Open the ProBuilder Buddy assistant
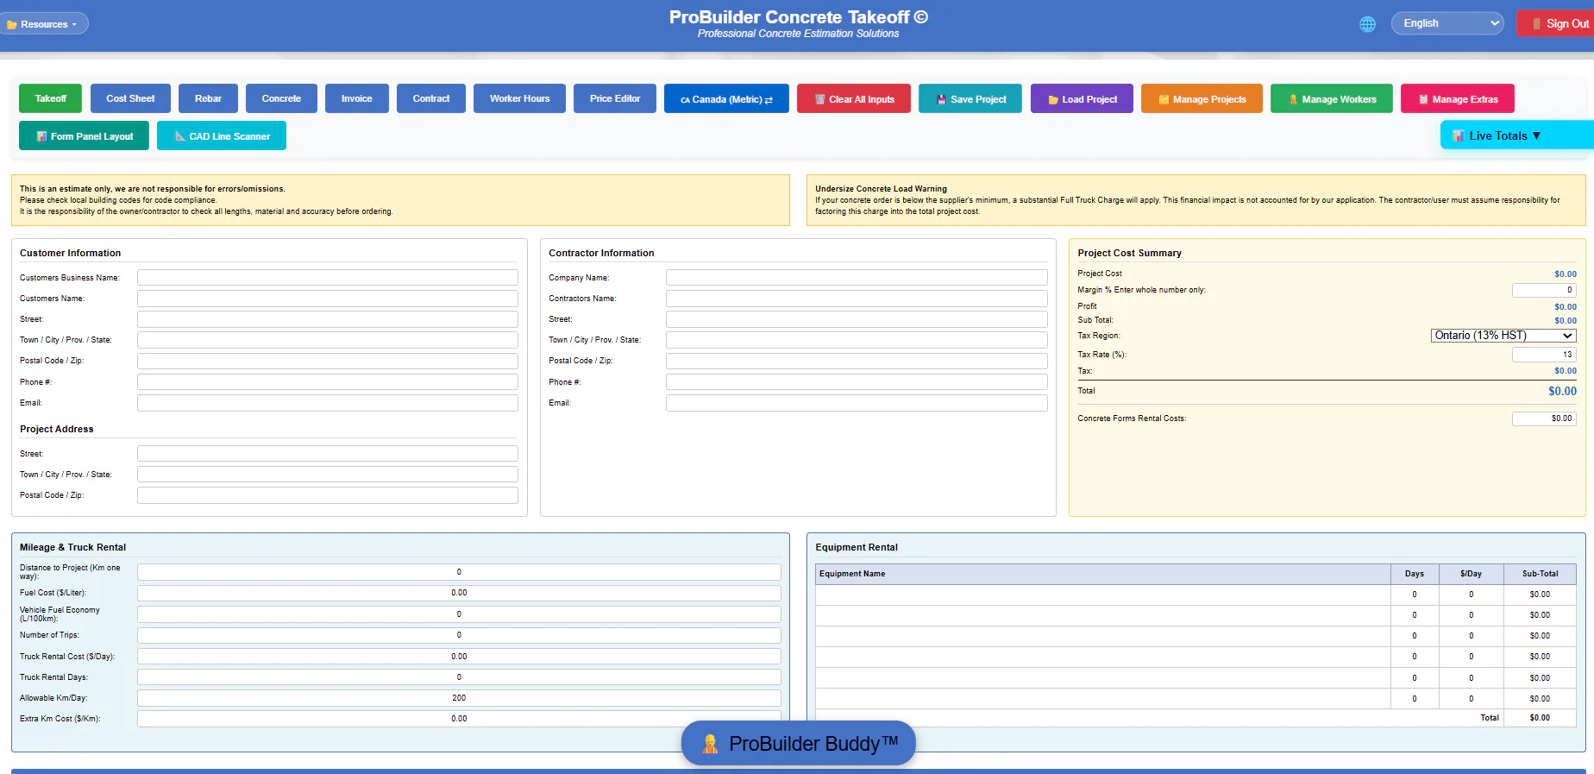This screenshot has width=1594, height=774. 798,743
